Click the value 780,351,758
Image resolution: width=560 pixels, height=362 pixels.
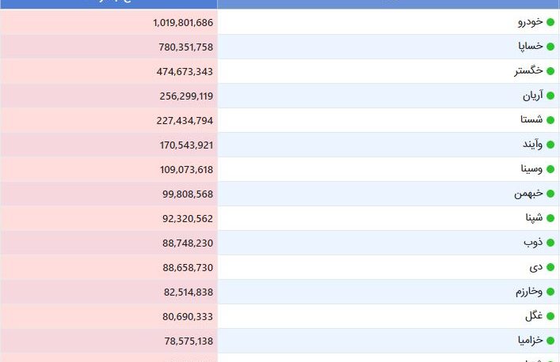pyautogui.click(x=185, y=47)
